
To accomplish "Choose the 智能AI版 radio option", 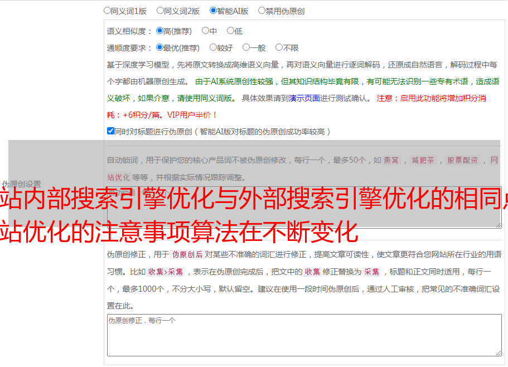I will point(213,11).
